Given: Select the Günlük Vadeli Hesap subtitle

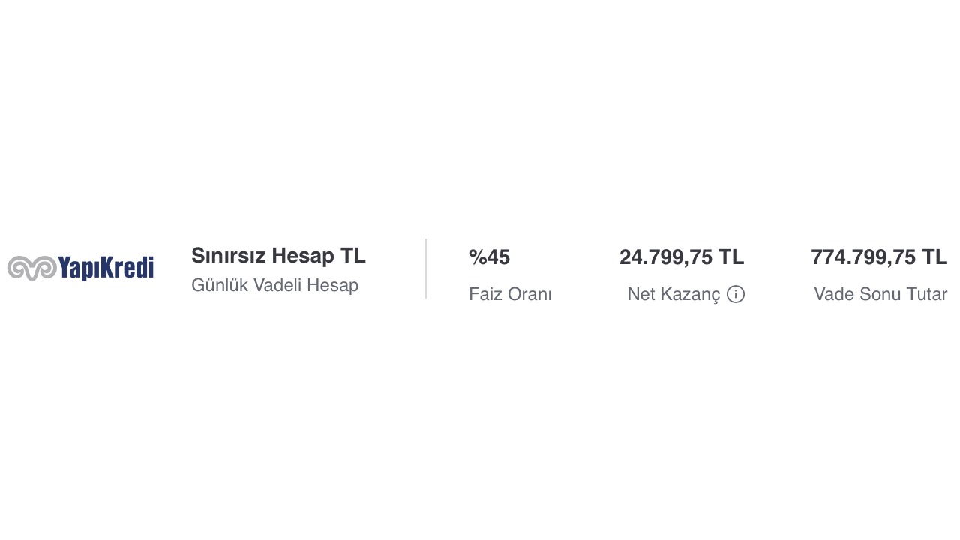Looking at the screenshot, I should (274, 285).
